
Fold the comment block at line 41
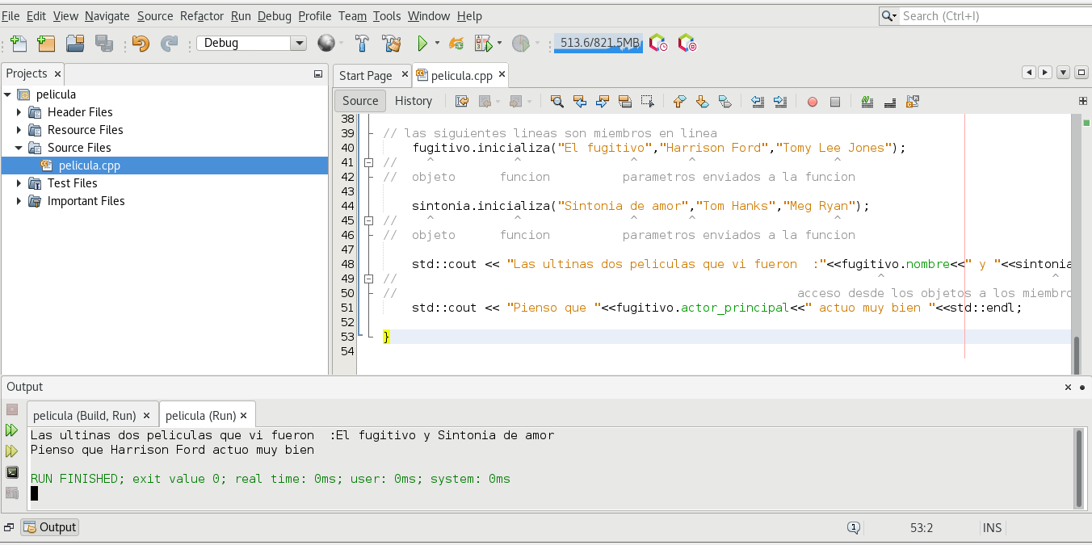pyautogui.click(x=369, y=162)
